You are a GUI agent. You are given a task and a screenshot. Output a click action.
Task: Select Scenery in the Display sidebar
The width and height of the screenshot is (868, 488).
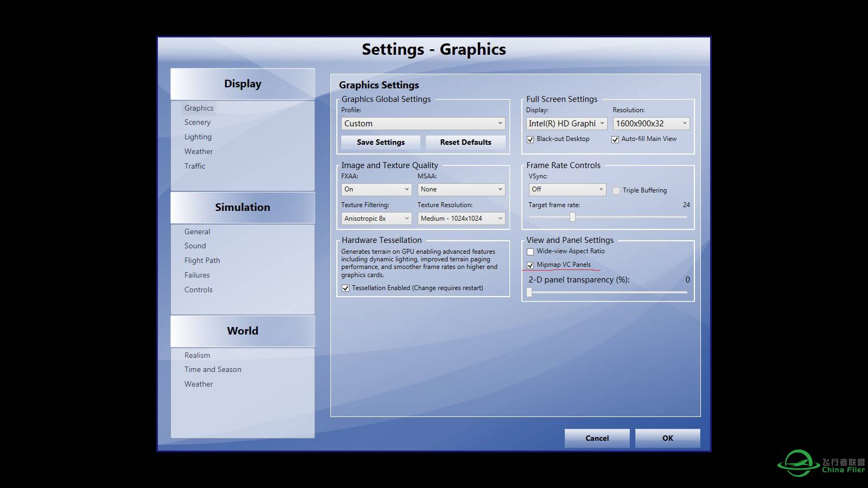point(197,122)
